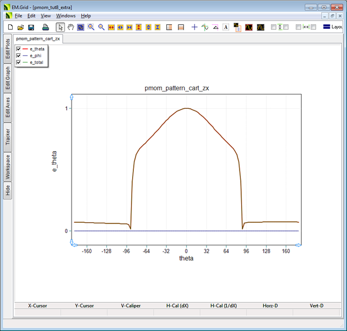Toggle the e_phi trace checkbox
The image size is (347, 331).
pos(19,56)
